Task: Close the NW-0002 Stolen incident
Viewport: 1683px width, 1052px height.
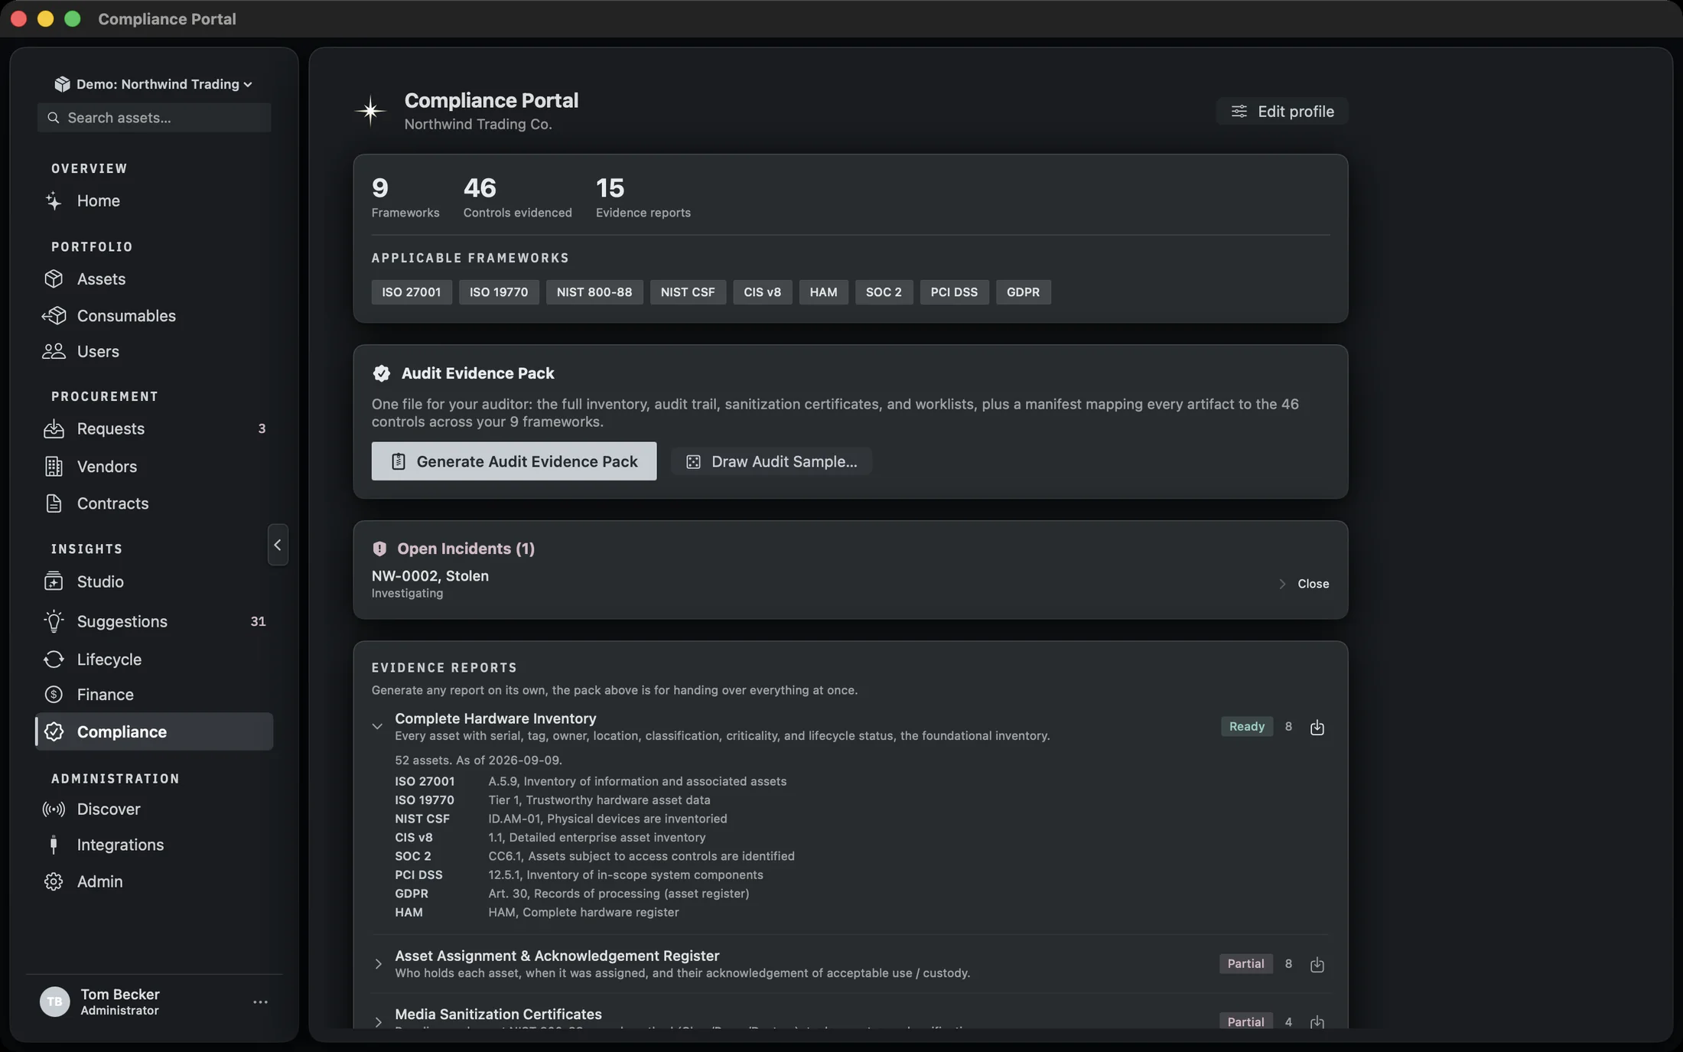Action: (x=1313, y=584)
